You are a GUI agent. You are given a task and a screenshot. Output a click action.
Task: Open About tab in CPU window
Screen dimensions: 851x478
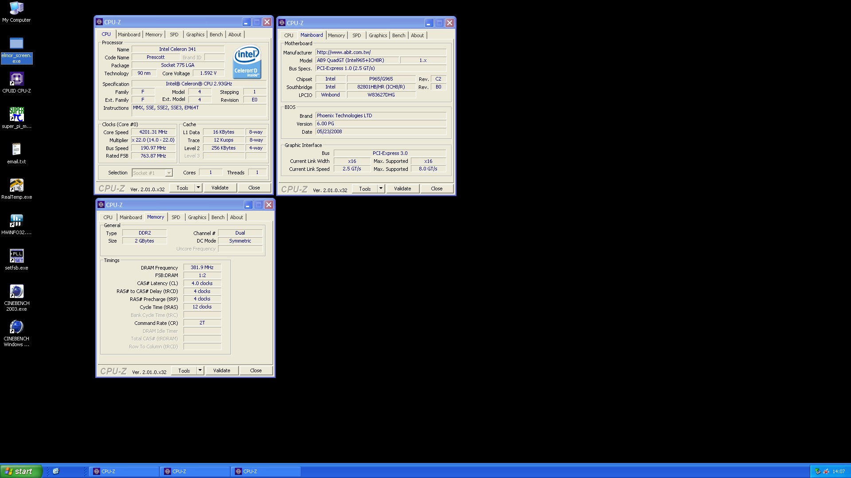[235, 35]
